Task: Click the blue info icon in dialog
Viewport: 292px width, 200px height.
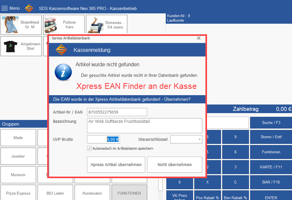Action: 63,73
